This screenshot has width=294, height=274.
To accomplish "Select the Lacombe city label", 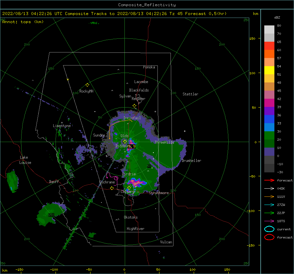I will pos(141,82).
